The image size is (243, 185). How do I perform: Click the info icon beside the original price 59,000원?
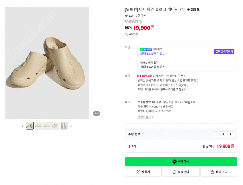click(140, 22)
